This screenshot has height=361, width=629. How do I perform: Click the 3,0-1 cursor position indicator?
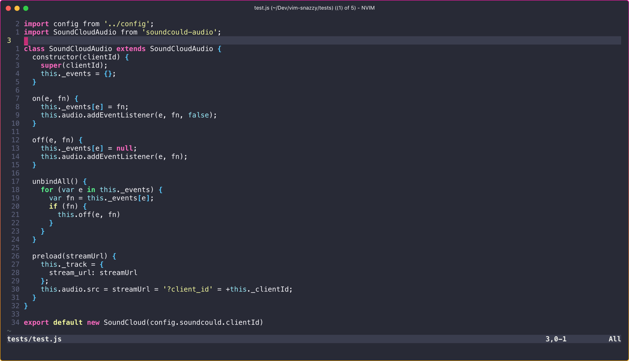pos(556,339)
